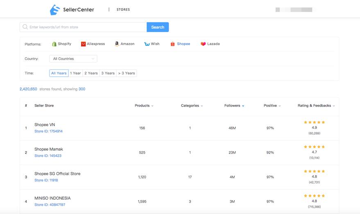Viewport: 360px width, 214px height.
Task: Open Store ID: 40847197 link
Action: (x=50, y=205)
